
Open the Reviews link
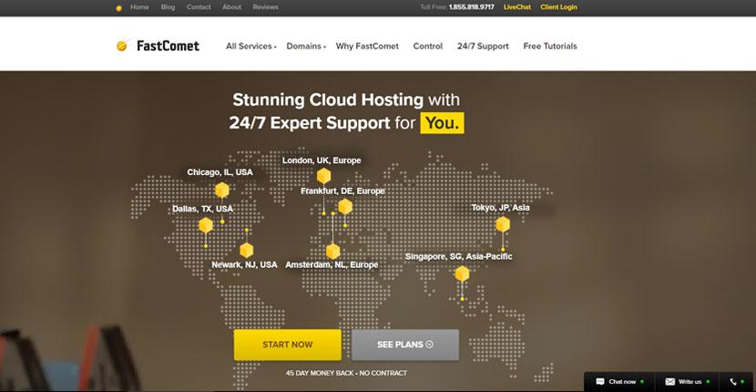[266, 7]
